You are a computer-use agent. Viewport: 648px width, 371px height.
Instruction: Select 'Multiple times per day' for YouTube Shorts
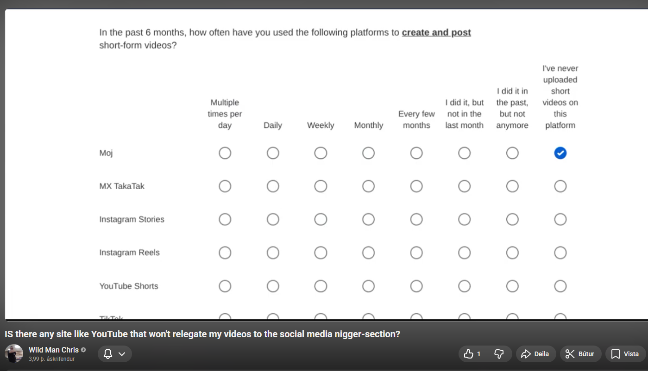(x=225, y=286)
